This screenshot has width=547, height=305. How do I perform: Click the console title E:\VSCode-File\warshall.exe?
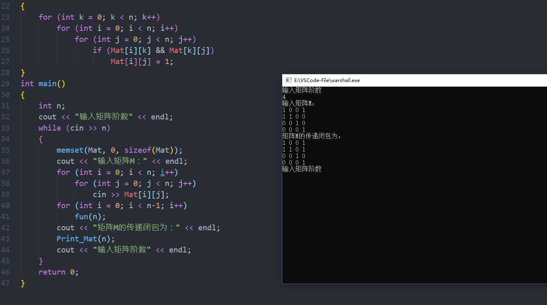[x=327, y=80]
